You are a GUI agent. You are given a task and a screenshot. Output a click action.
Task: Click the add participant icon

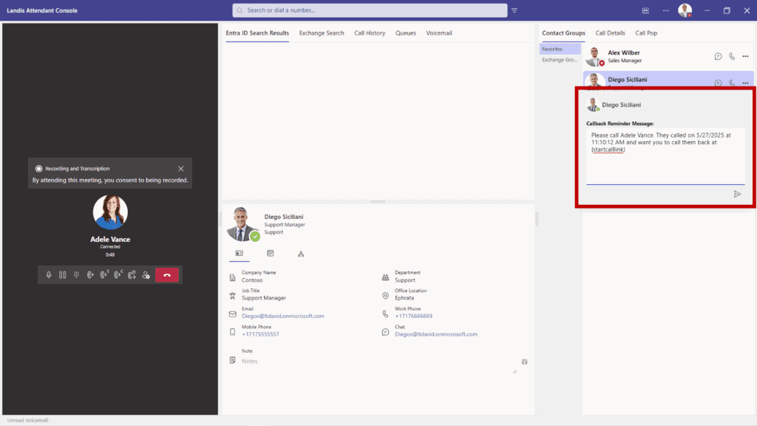click(x=146, y=275)
